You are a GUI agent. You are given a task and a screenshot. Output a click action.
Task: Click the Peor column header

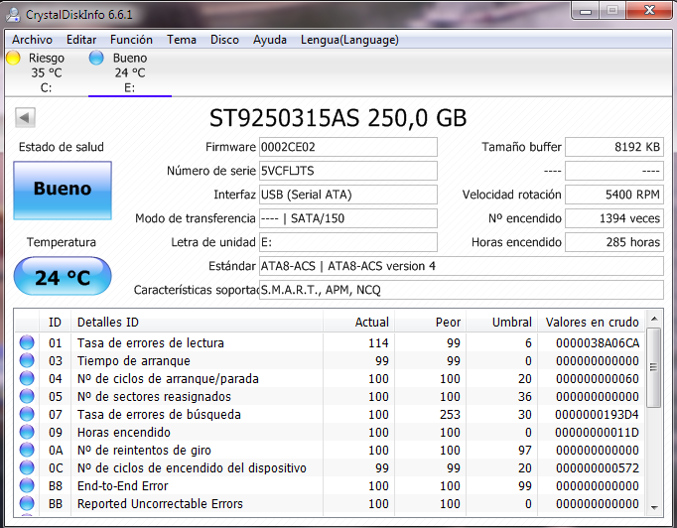pyautogui.click(x=430, y=323)
